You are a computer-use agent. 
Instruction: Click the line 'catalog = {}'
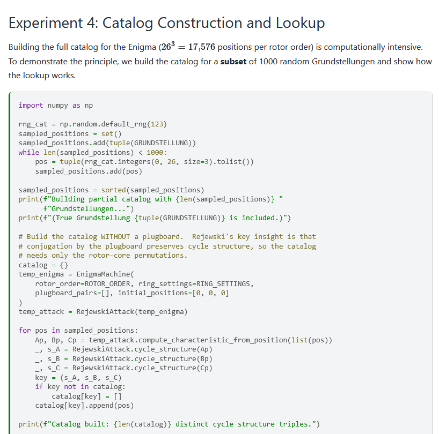pyautogui.click(x=43, y=265)
